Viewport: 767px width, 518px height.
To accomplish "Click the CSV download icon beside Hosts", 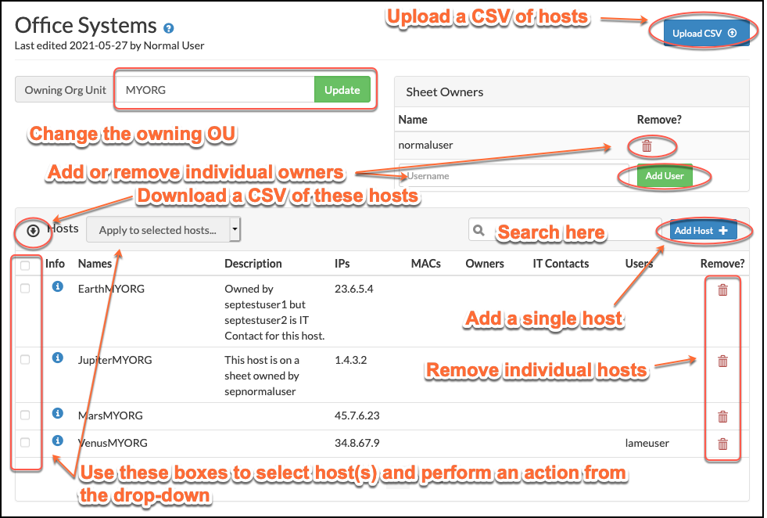I will pyautogui.click(x=34, y=231).
